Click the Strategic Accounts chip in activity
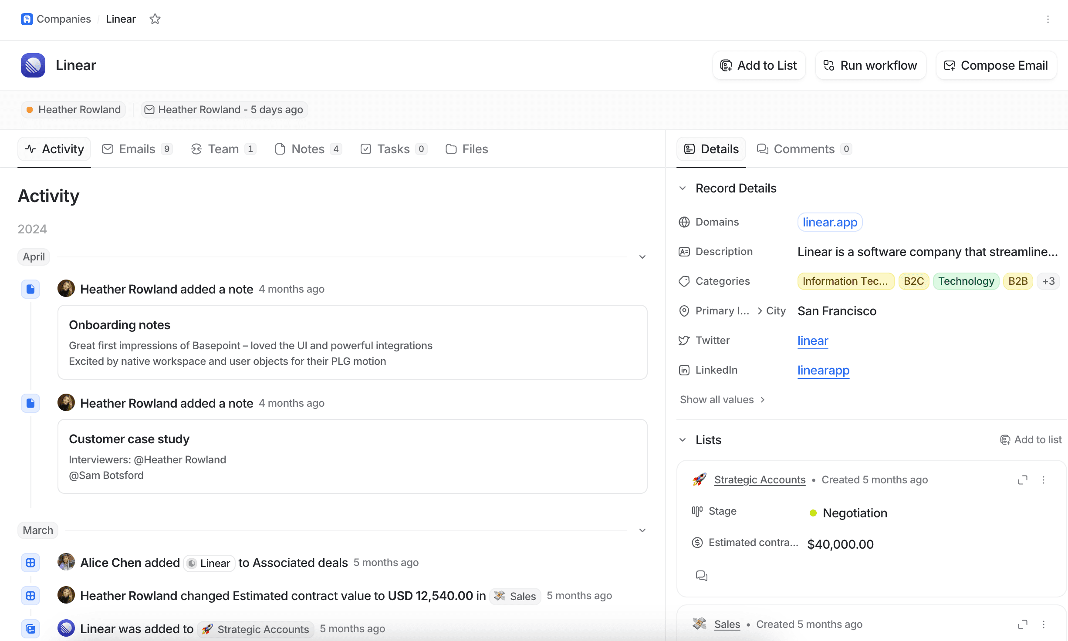 [256, 629]
